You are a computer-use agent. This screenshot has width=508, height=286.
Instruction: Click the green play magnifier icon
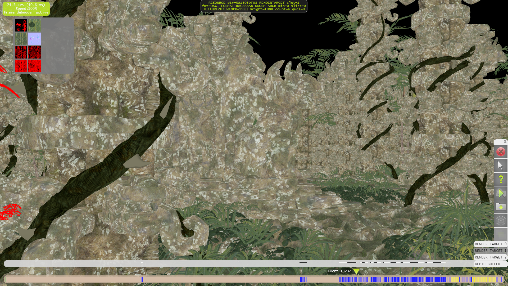click(x=501, y=193)
